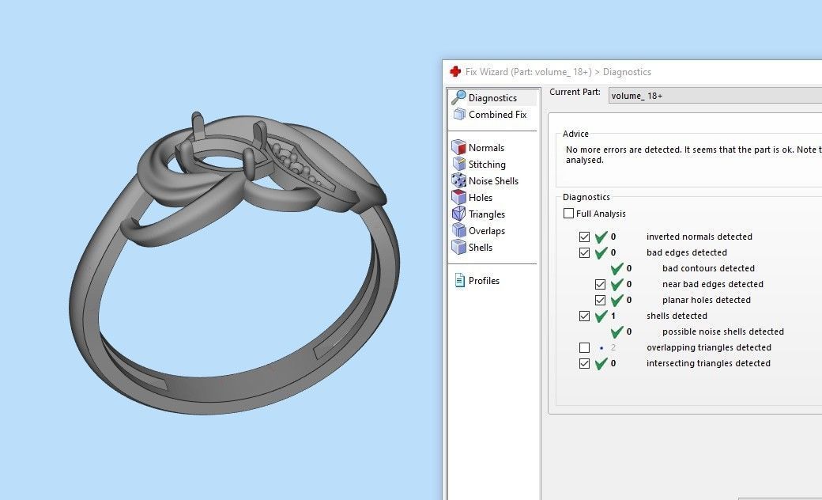Click the Stitching cube icon
Viewport: 822px width, 500px height.
(x=458, y=165)
